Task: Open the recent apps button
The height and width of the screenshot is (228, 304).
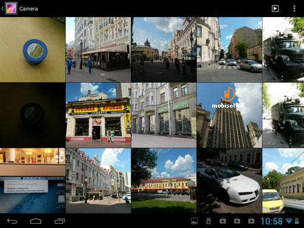Action: point(60,221)
